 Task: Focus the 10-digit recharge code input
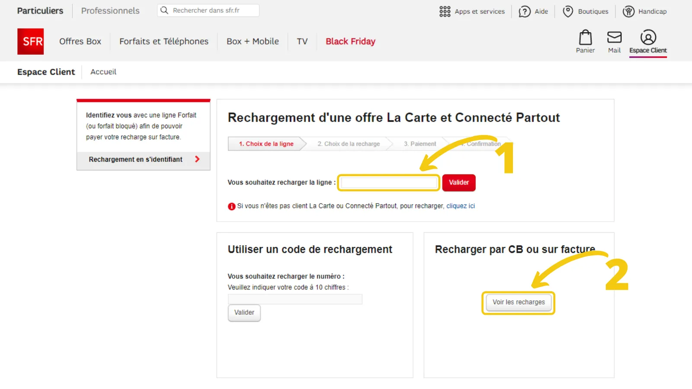coord(295,299)
